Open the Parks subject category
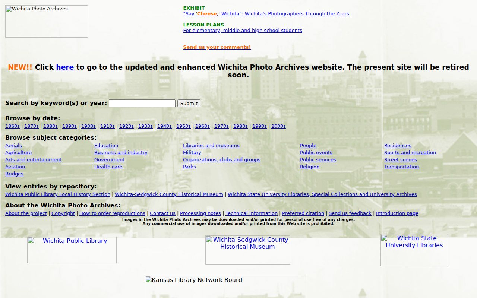The image size is (477, 298). 189,167
